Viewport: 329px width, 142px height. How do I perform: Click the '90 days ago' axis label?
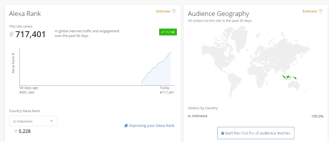point(29,88)
